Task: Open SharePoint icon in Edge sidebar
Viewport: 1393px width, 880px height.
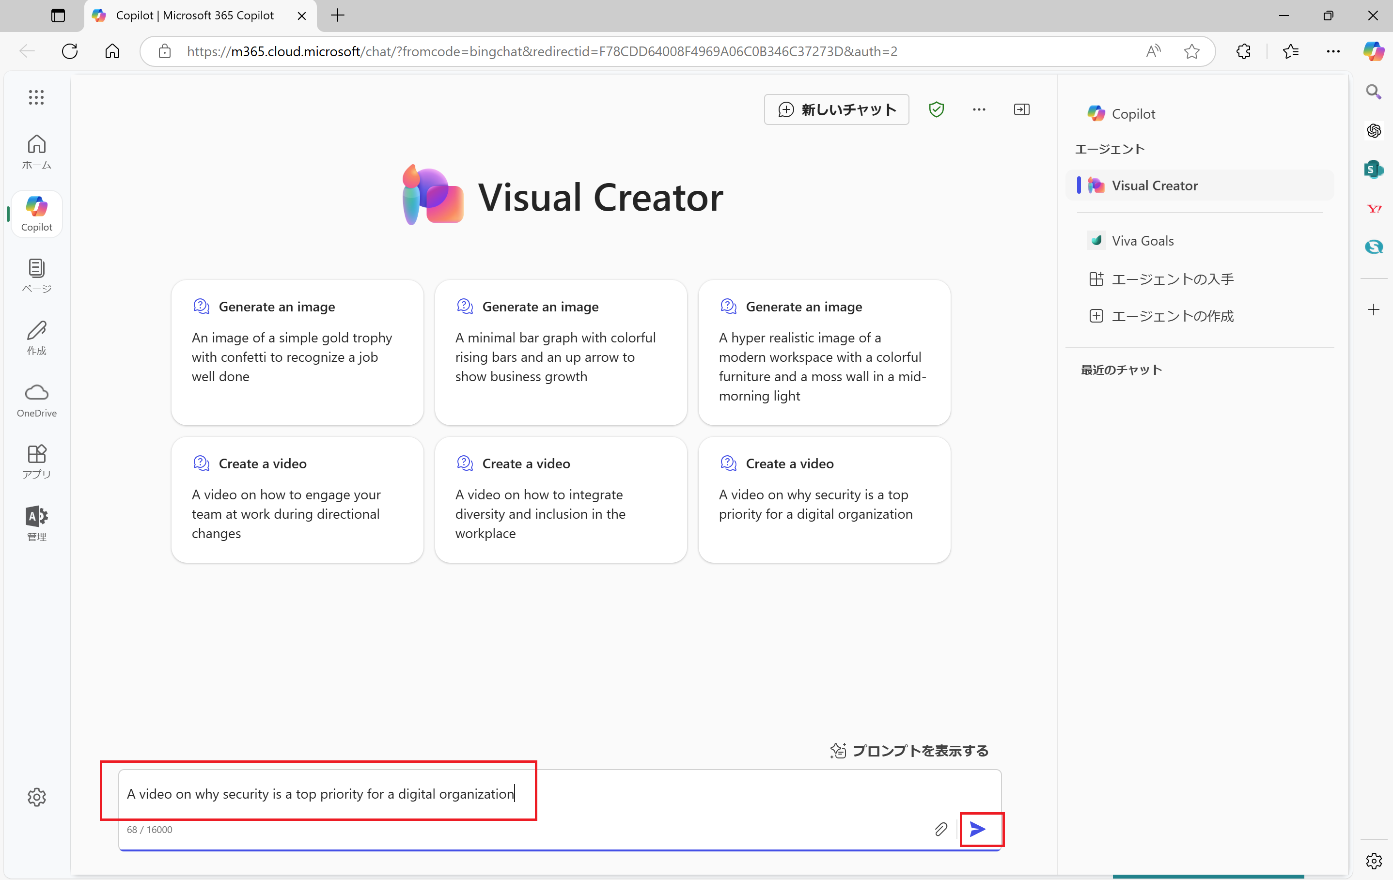Action: tap(1374, 170)
